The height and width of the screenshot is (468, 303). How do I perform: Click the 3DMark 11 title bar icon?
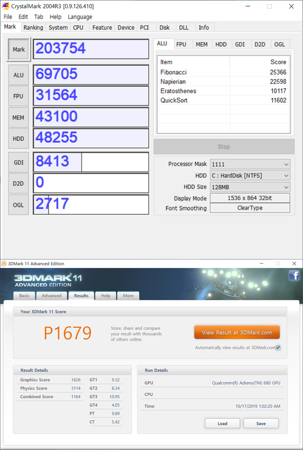pyautogui.click(x=4, y=264)
